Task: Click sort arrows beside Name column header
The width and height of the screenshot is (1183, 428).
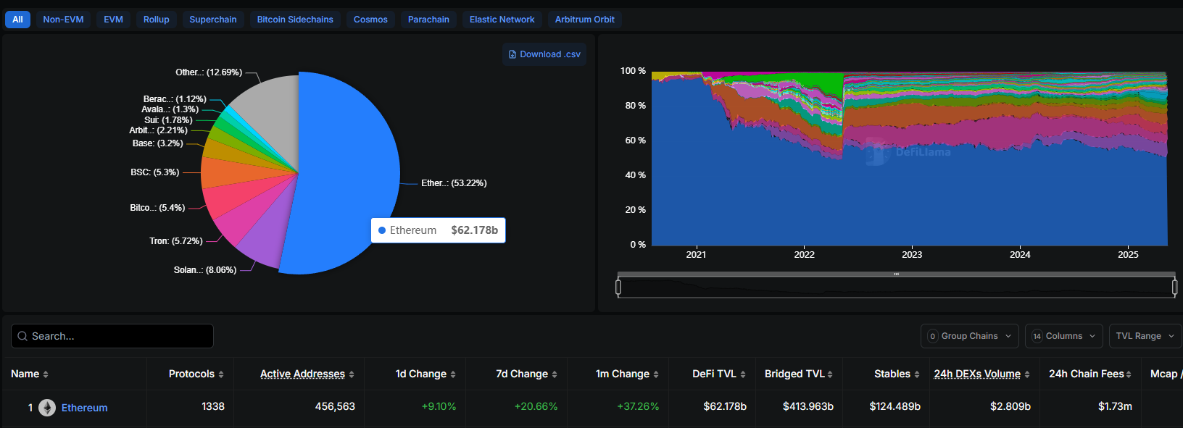Action: (46, 374)
